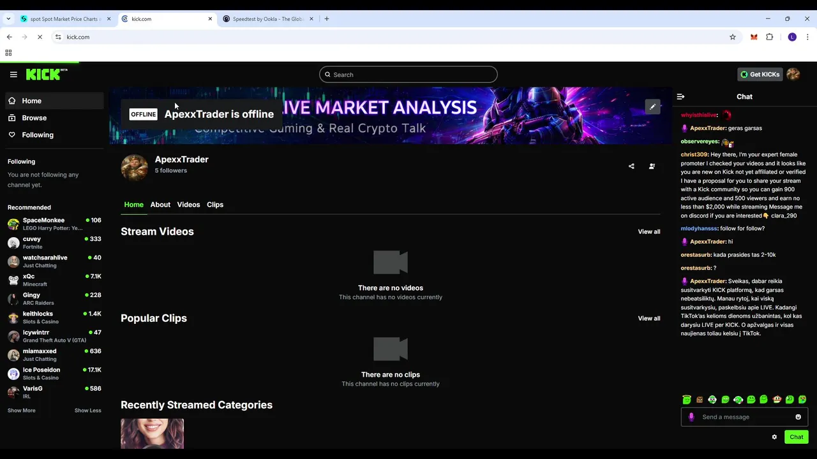Go back in the browser

pos(9,37)
